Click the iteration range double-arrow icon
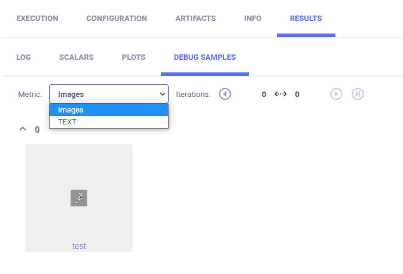This screenshot has width=403, height=274. 280,94
